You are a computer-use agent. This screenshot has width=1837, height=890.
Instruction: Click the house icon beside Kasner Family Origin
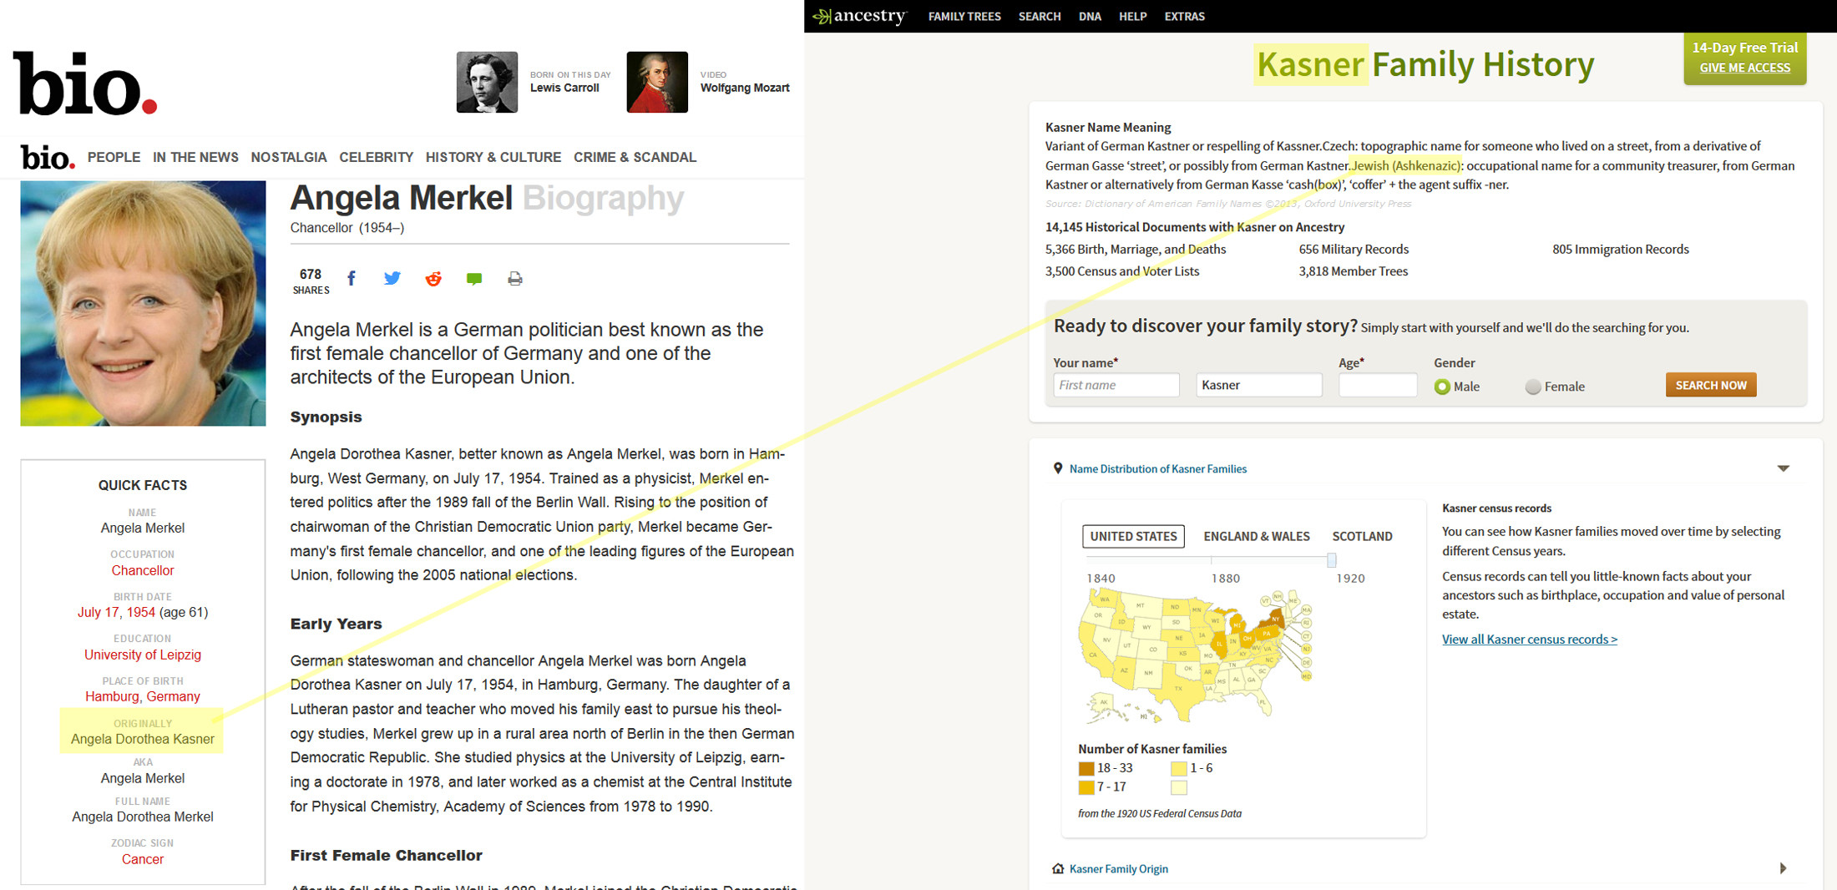point(1058,868)
